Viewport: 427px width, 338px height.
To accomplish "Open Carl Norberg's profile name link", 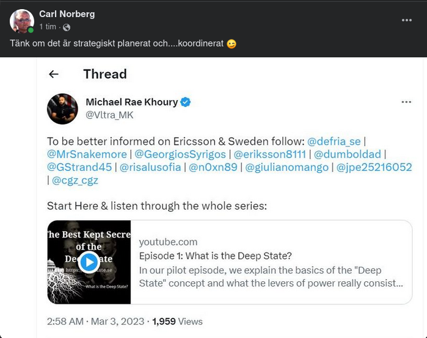I will [67, 14].
